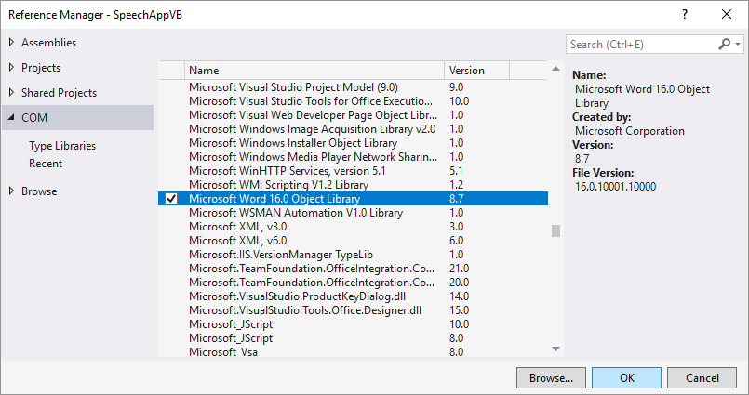This screenshot has height=395, width=749.
Task: Click the list scrollbar down arrow
Action: tap(556, 349)
